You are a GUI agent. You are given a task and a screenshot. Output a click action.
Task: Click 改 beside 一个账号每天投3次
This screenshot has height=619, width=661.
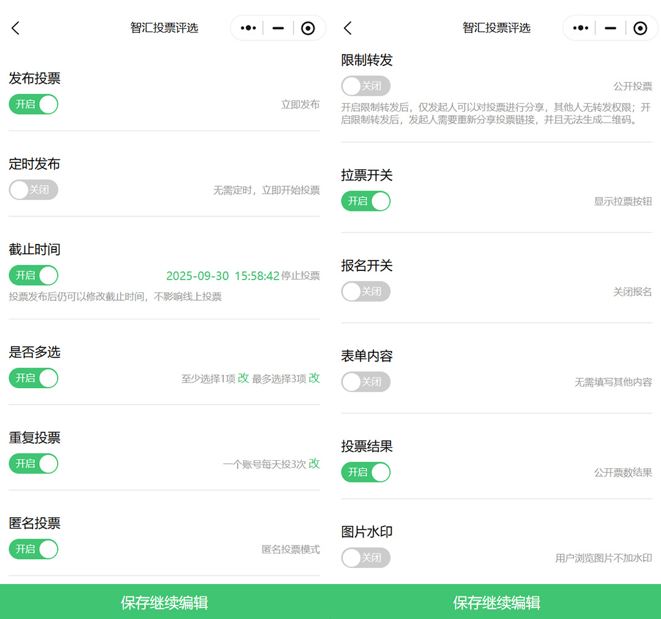pyautogui.click(x=314, y=463)
